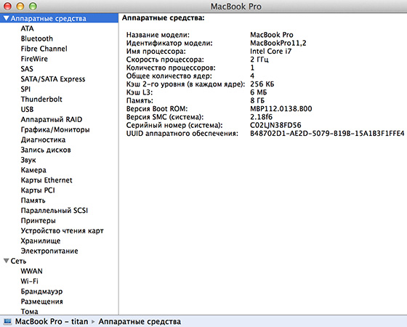The height and width of the screenshot is (327, 407).
Task: Click the model identifier MacBookPro11,2
Action: pos(278,43)
